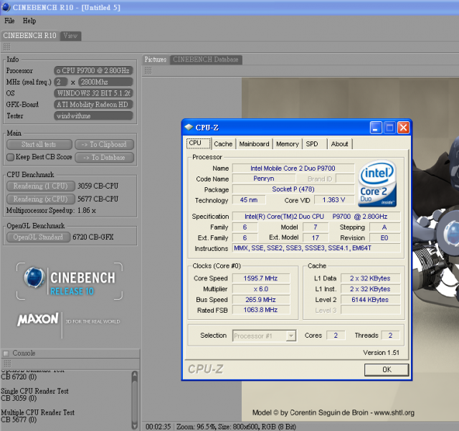Screen dimensions: 459x431
Task: Close the CPU-Z window
Action: pos(403,128)
